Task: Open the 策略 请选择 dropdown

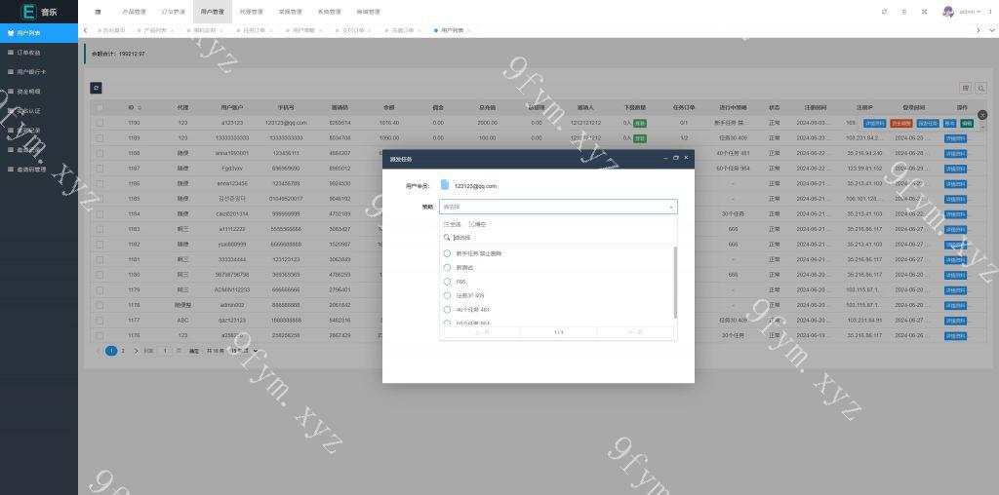Action: 558,207
